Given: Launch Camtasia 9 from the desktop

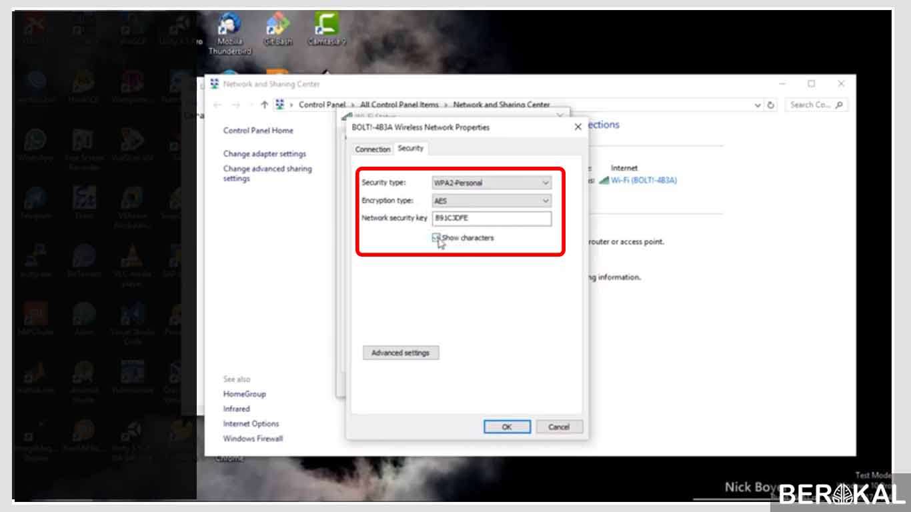Looking at the screenshot, I should pyautogui.click(x=327, y=30).
